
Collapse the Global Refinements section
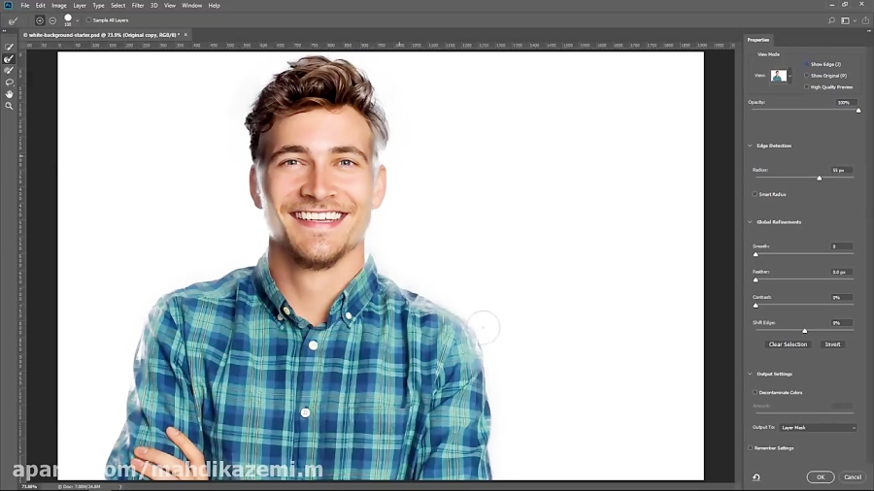(750, 222)
